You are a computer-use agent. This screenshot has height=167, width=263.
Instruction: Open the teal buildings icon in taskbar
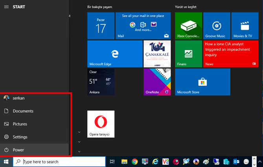coord(226,162)
